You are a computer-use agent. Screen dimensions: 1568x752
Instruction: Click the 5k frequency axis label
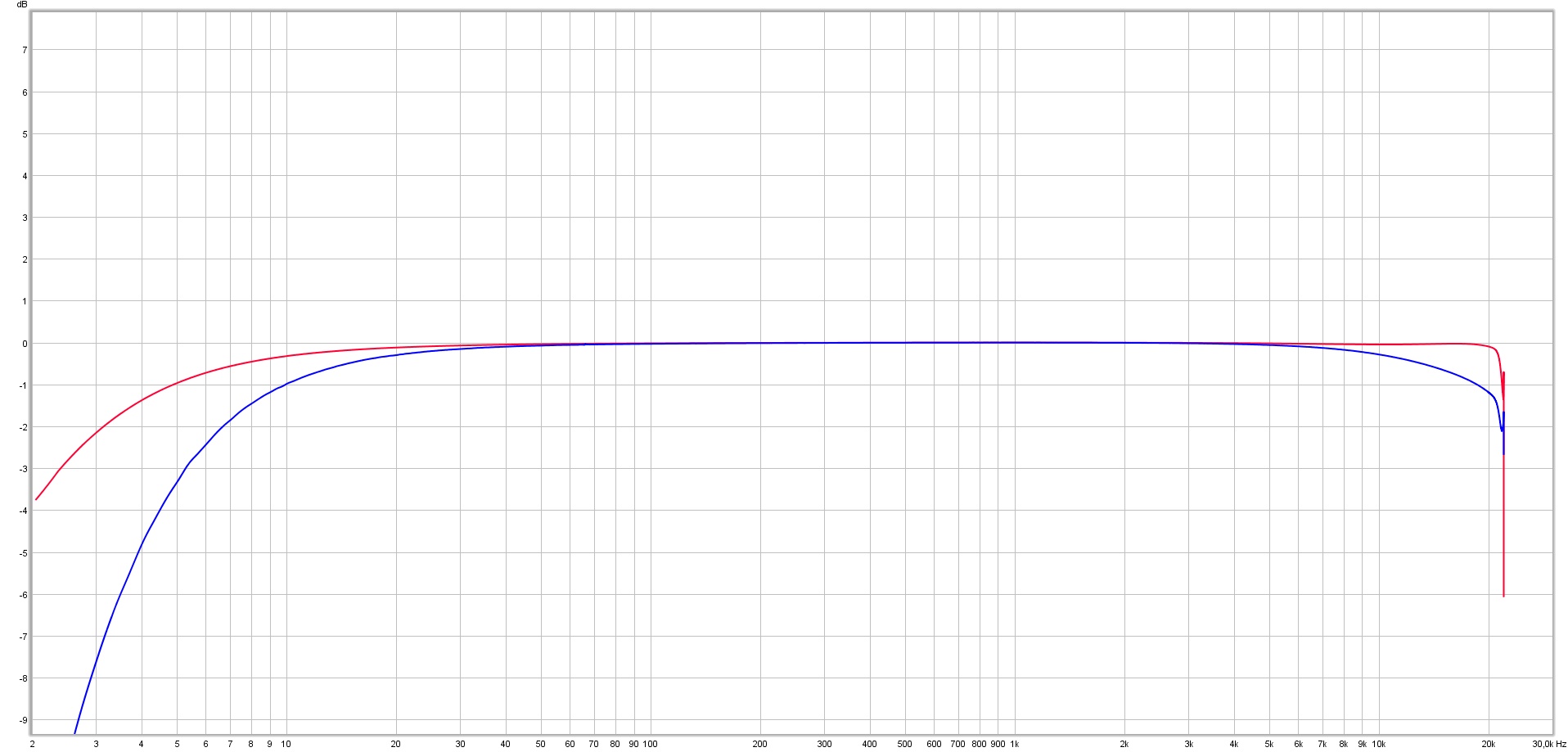pyautogui.click(x=1269, y=744)
